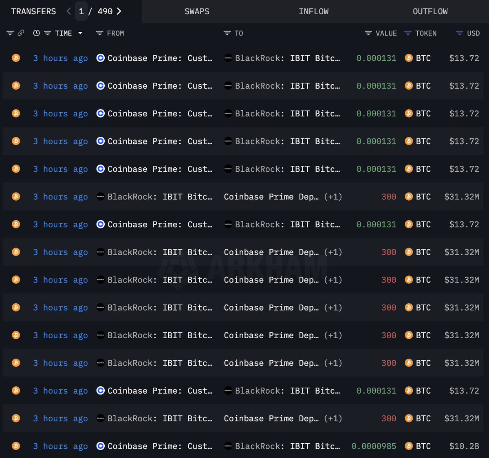Click the BTC token icon in the $10.28 row
Image resolution: width=489 pixels, height=458 pixels.
pos(409,446)
